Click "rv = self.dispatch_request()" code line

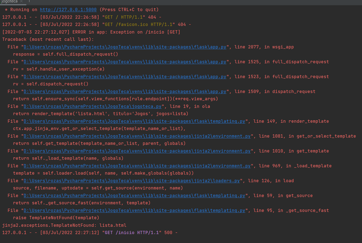click(51, 84)
